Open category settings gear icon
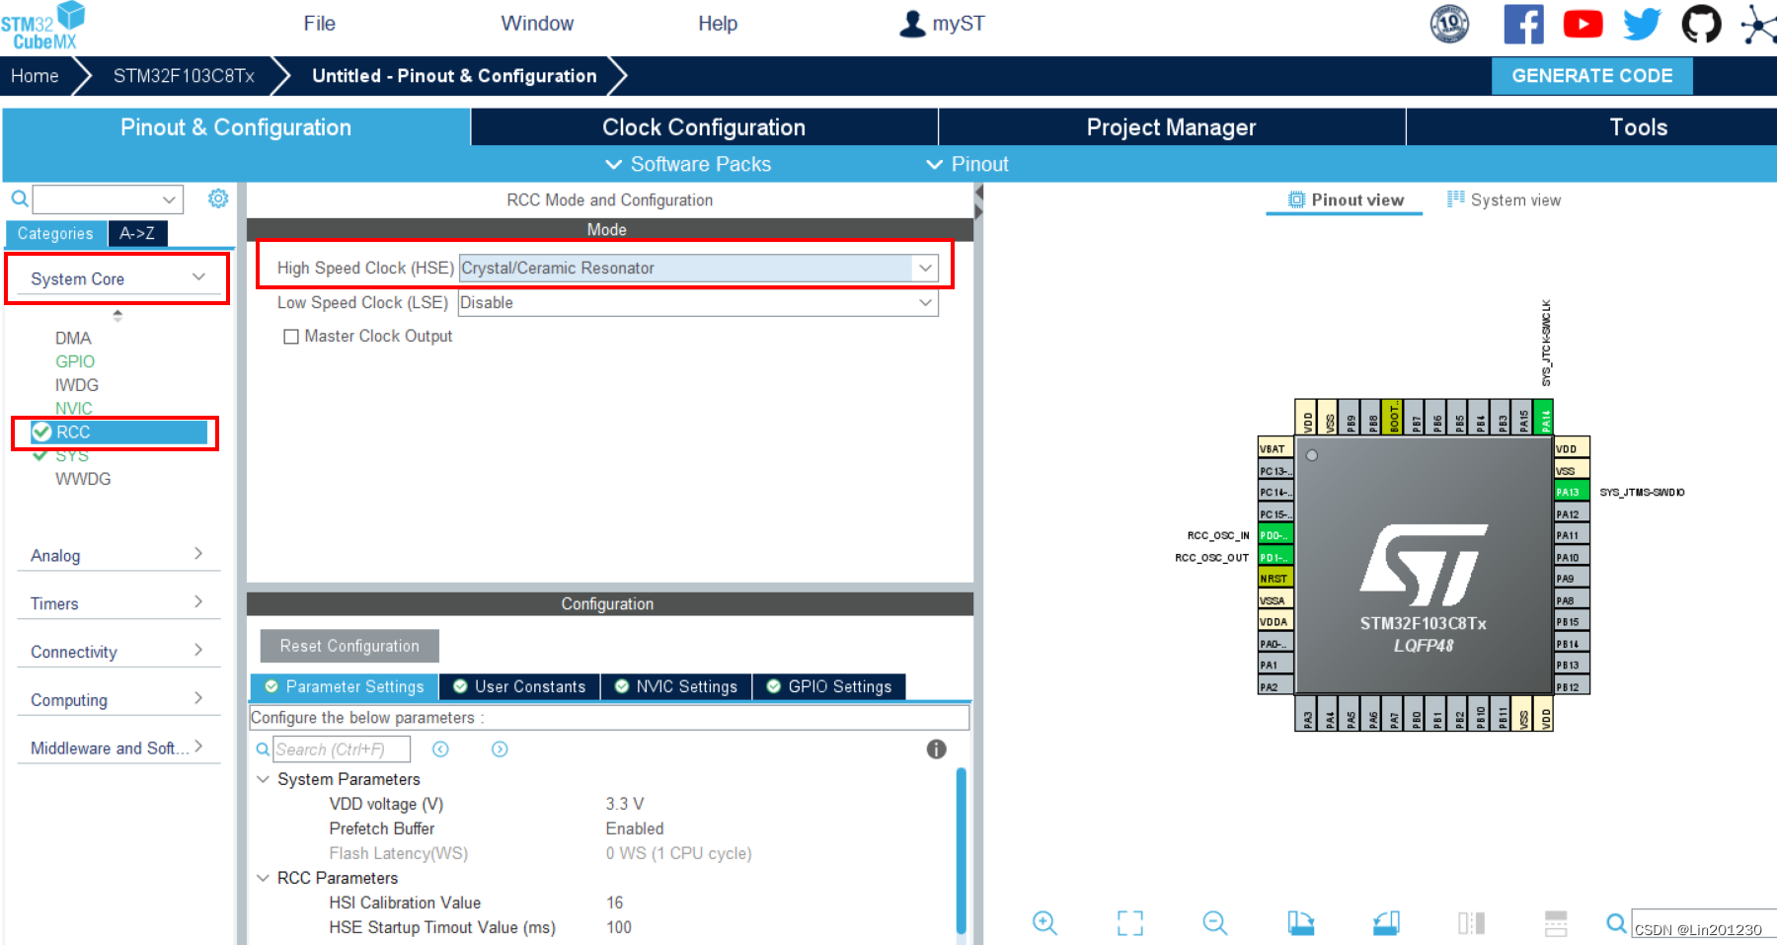The image size is (1777, 945). click(x=218, y=198)
